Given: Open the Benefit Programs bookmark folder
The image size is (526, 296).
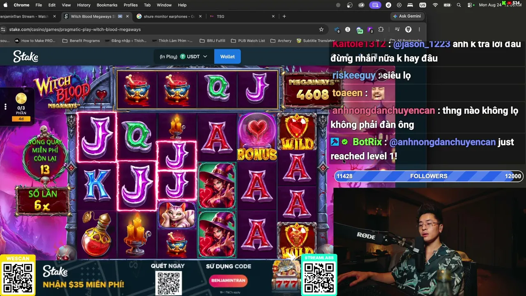Looking at the screenshot, I should tap(81, 41).
